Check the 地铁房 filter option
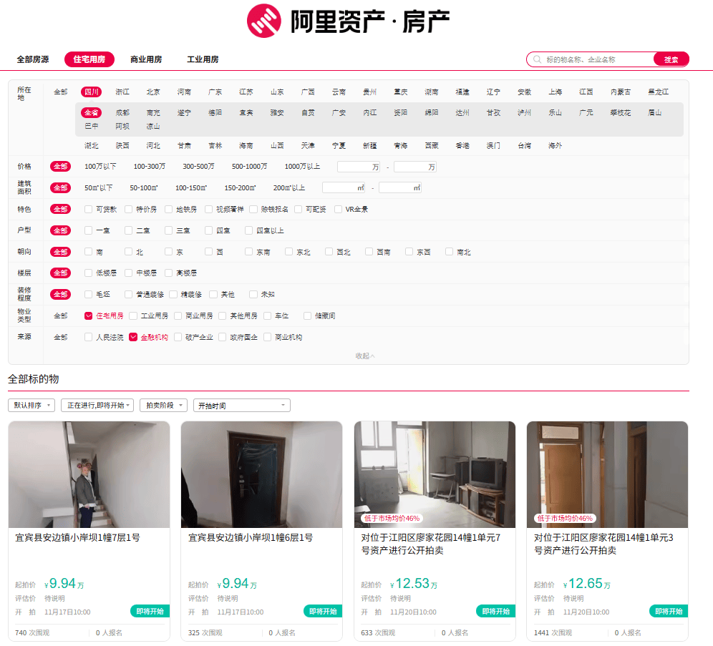Image resolution: width=713 pixels, height=646 pixels. [169, 210]
